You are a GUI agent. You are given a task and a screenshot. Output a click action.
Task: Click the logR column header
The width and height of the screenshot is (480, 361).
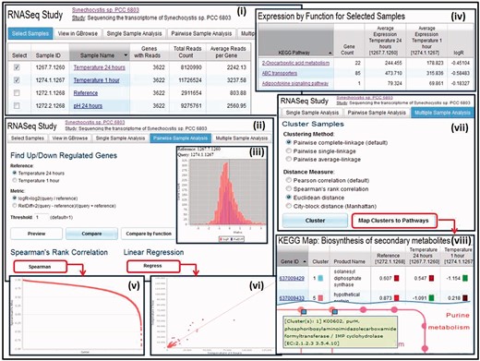click(x=459, y=53)
